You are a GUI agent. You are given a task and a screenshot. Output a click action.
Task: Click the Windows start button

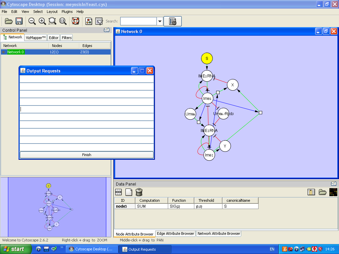tap(16, 249)
